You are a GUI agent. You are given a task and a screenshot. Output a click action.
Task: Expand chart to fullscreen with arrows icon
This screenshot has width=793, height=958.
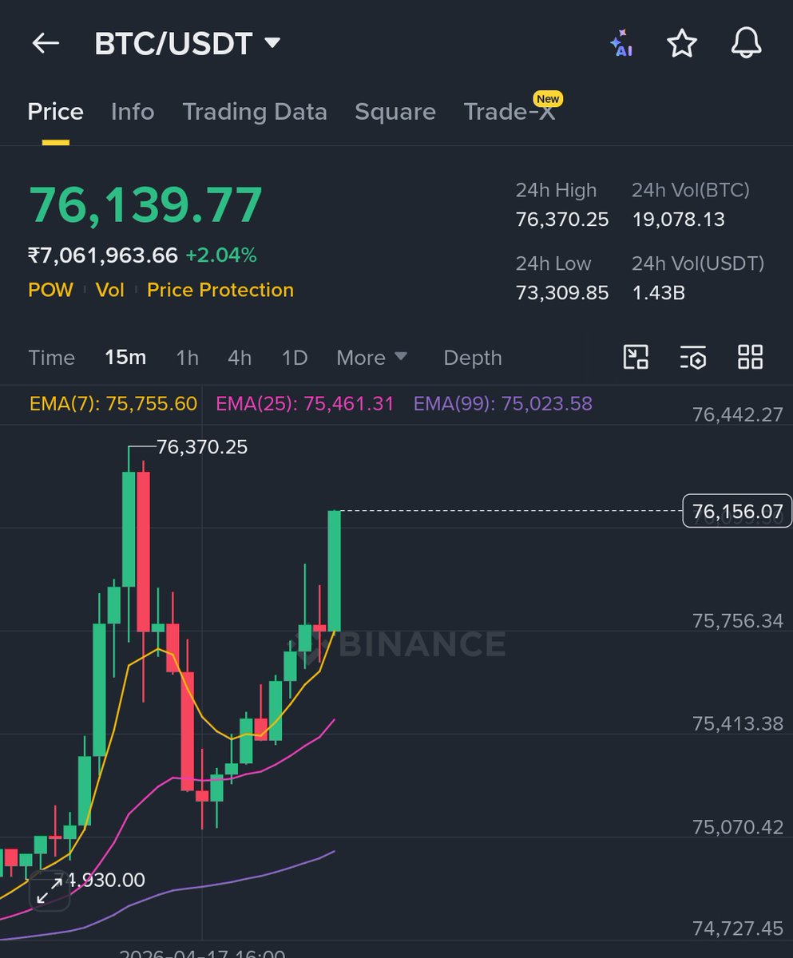pyautogui.click(x=49, y=891)
